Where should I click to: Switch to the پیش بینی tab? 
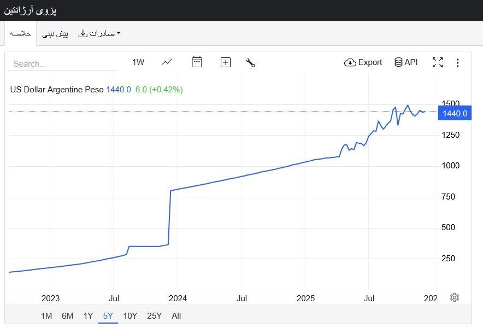(x=56, y=33)
